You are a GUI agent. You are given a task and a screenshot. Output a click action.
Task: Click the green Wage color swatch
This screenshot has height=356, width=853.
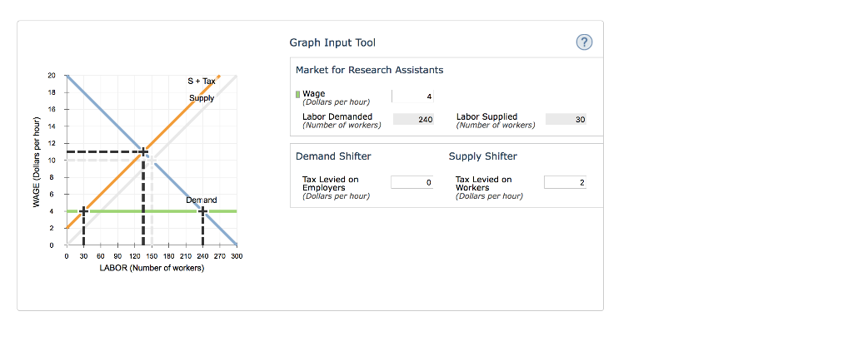click(297, 95)
